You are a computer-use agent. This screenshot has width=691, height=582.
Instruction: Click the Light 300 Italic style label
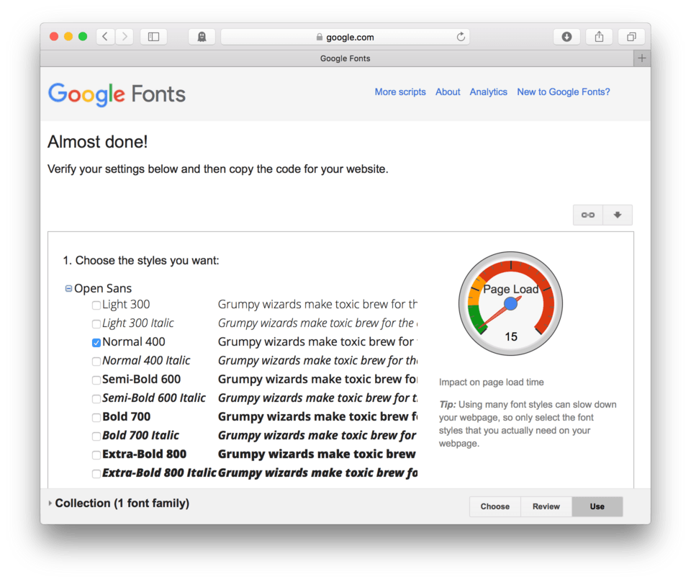tap(138, 323)
